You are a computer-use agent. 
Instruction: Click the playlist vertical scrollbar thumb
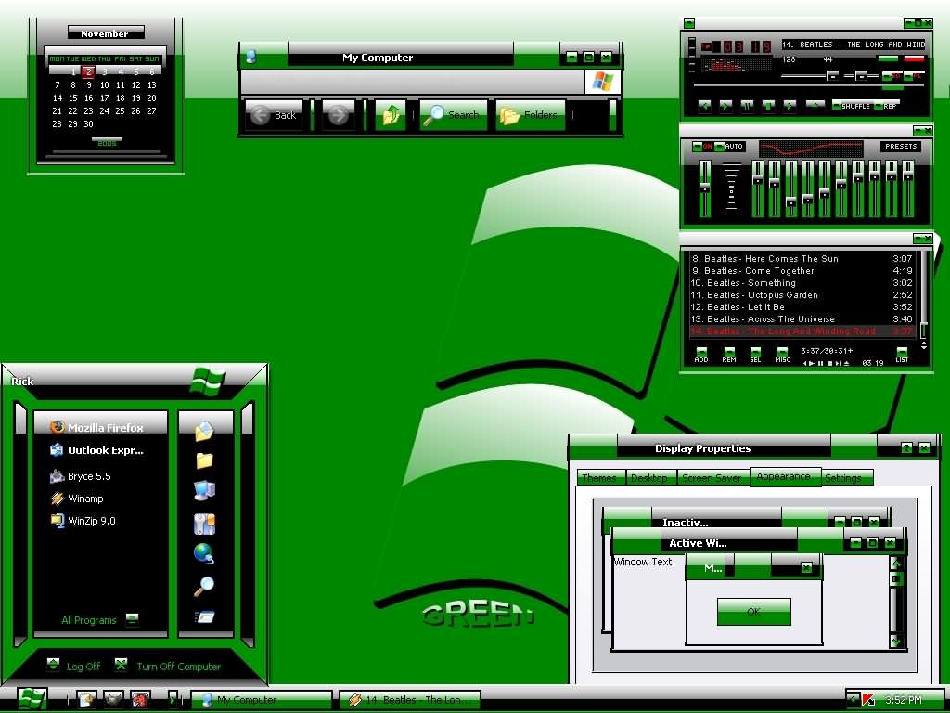pyautogui.click(x=924, y=331)
